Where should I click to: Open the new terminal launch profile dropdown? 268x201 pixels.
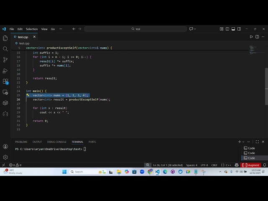(x=244, y=142)
